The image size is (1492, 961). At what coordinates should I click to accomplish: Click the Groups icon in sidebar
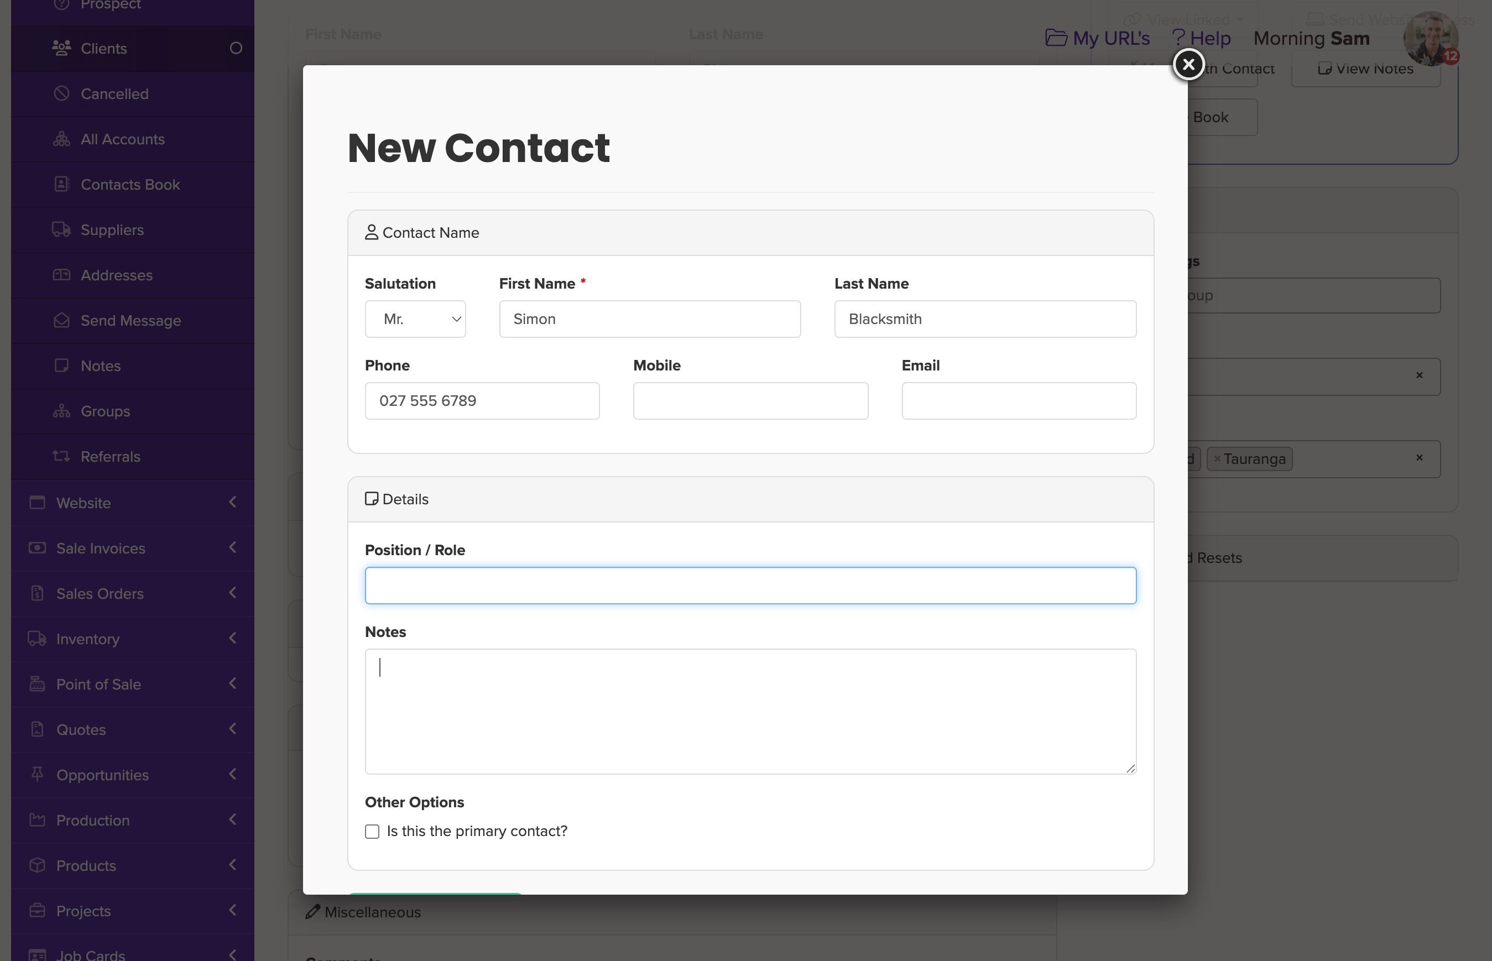[61, 411]
